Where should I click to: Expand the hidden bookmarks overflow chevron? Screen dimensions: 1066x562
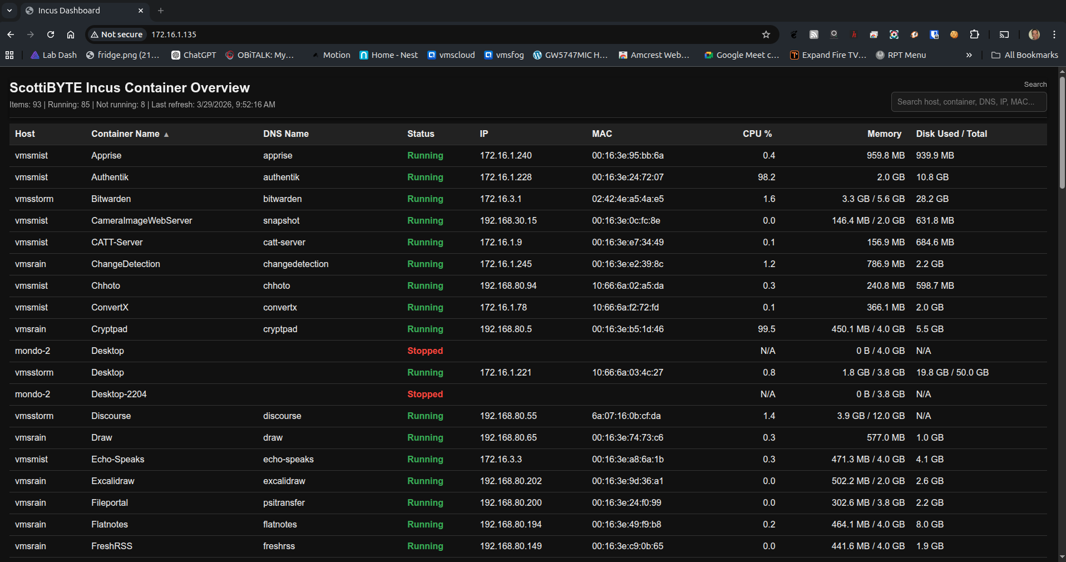pyautogui.click(x=969, y=55)
